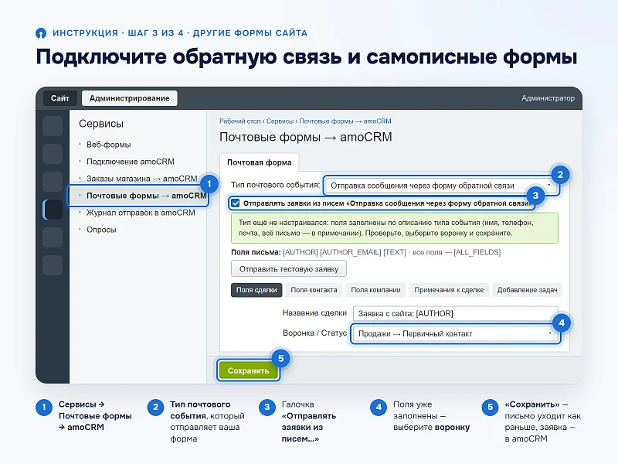This screenshot has height=464, width=618.
Task: Click the Сервисы section heading
Action: click(101, 124)
